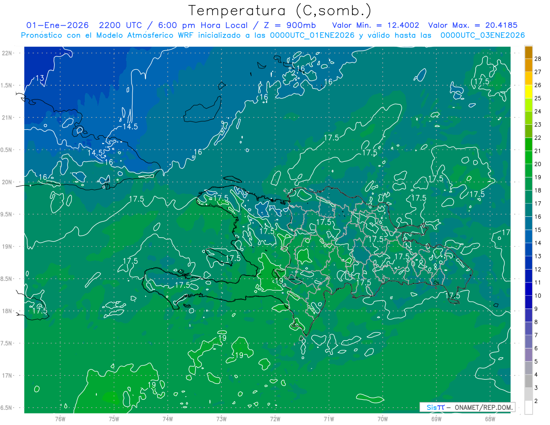Click the "2200 UTC" time text
550x425 pixels.
click(121, 25)
